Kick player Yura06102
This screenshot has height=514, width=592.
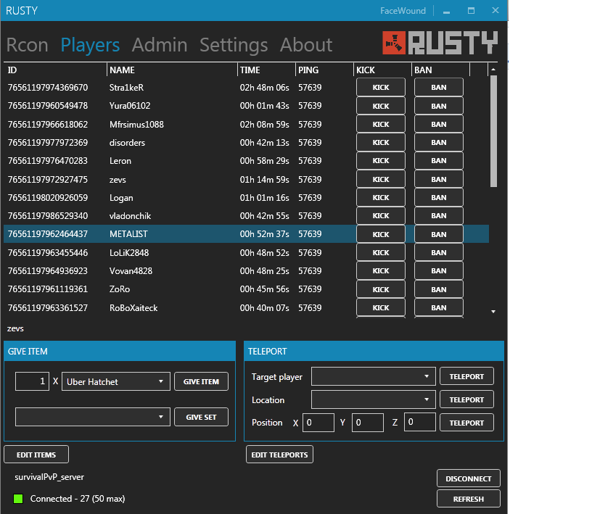[x=381, y=106]
